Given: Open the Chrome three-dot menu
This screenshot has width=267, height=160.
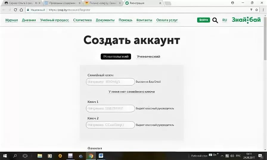Looking at the screenshot, I should [x=263, y=10].
